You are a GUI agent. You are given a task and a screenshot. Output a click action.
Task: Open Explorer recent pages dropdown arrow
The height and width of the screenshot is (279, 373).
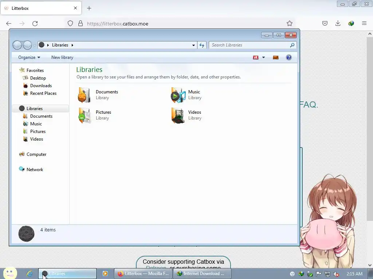[35, 45]
